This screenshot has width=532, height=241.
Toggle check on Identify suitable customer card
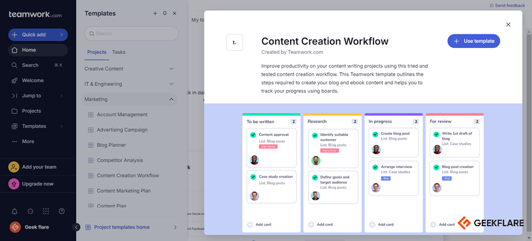point(314,136)
